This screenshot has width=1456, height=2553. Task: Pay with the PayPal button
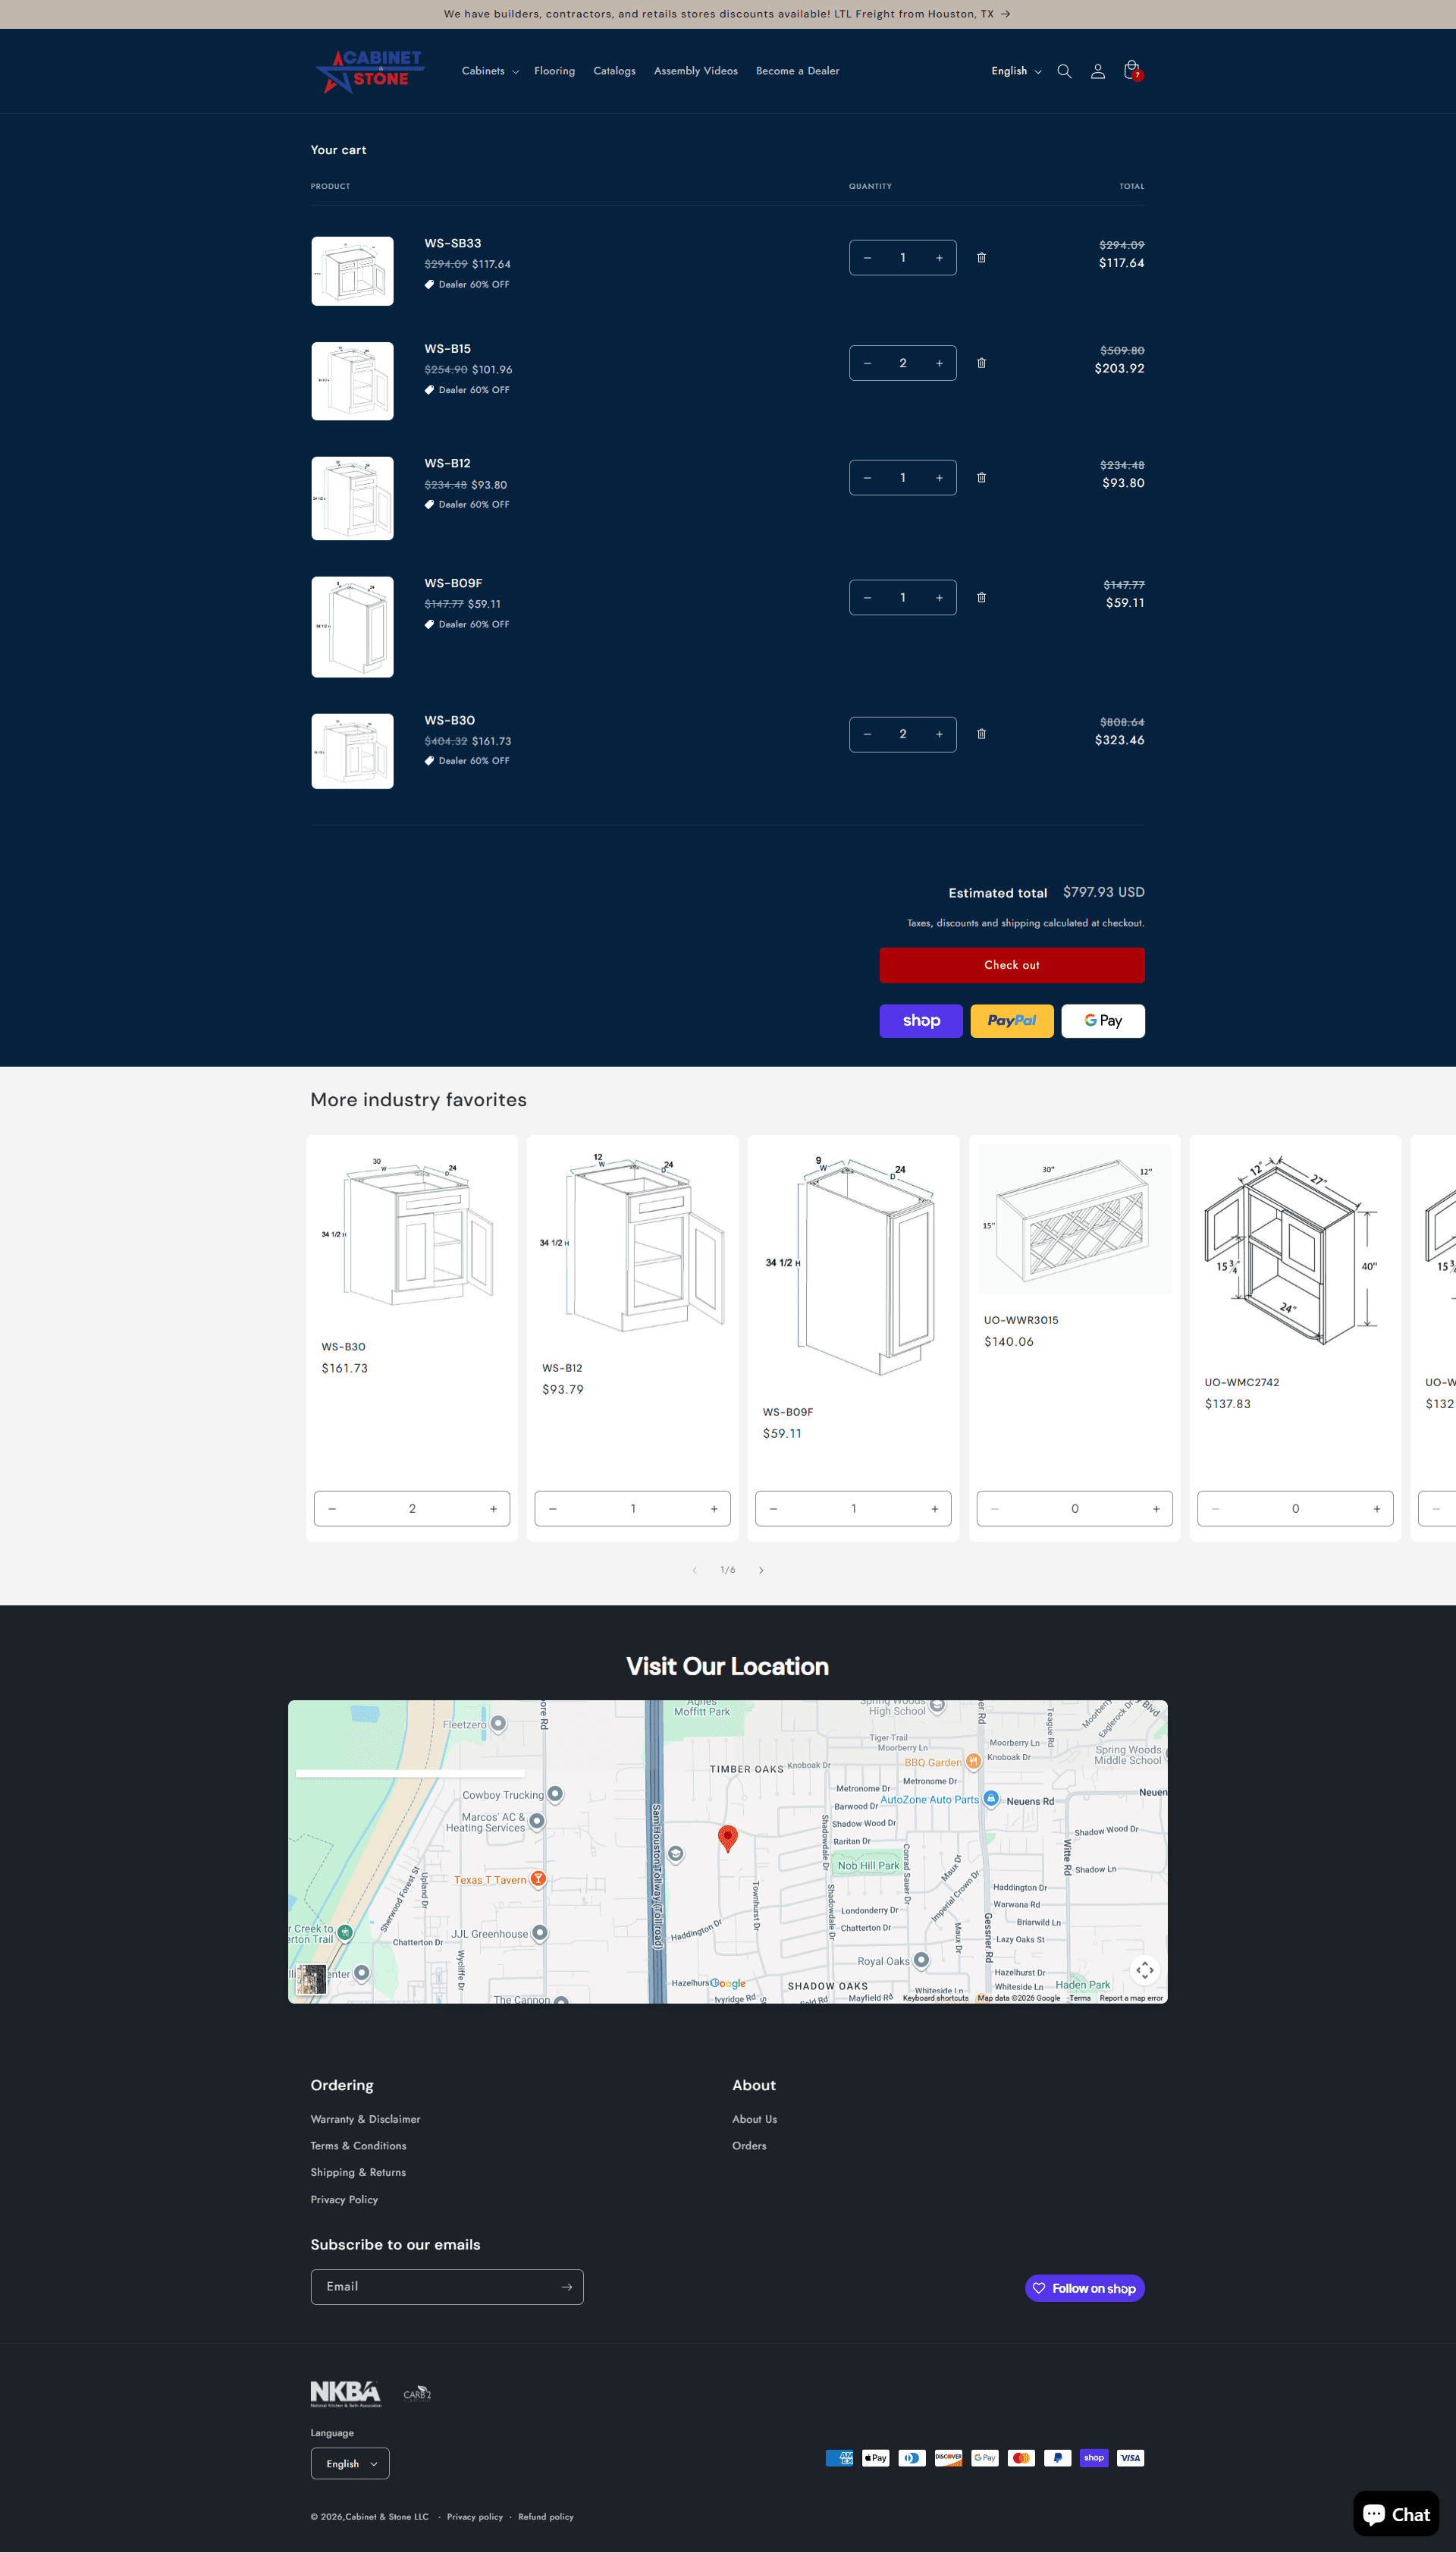pyautogui.click(x=1011, y=1020)
